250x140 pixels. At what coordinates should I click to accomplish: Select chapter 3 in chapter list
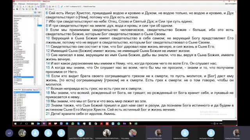pyautogui.click(x=38, y=22)
